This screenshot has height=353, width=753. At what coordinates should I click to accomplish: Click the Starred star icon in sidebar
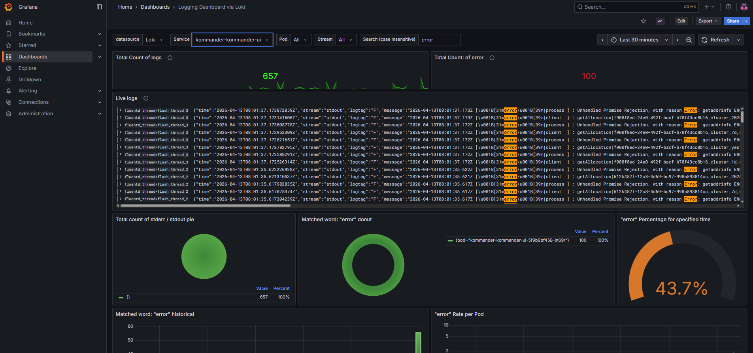9,45
